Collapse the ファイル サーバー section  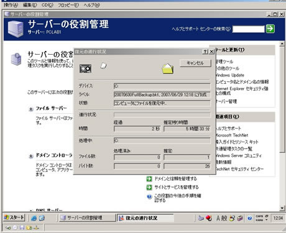[31, 109]
